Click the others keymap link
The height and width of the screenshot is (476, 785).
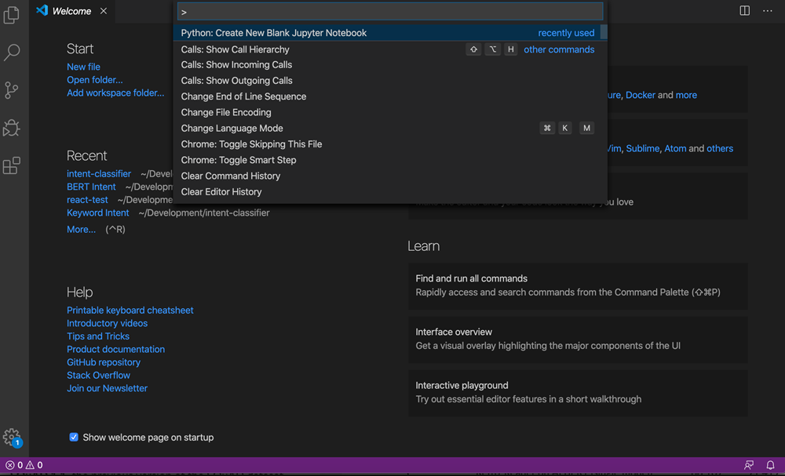pos(720,148)
